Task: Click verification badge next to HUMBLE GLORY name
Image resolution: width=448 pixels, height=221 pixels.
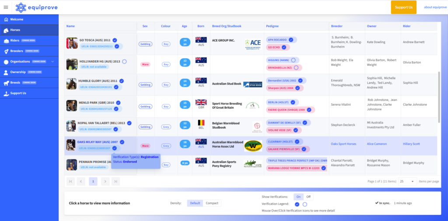Action: coord(122,81)
